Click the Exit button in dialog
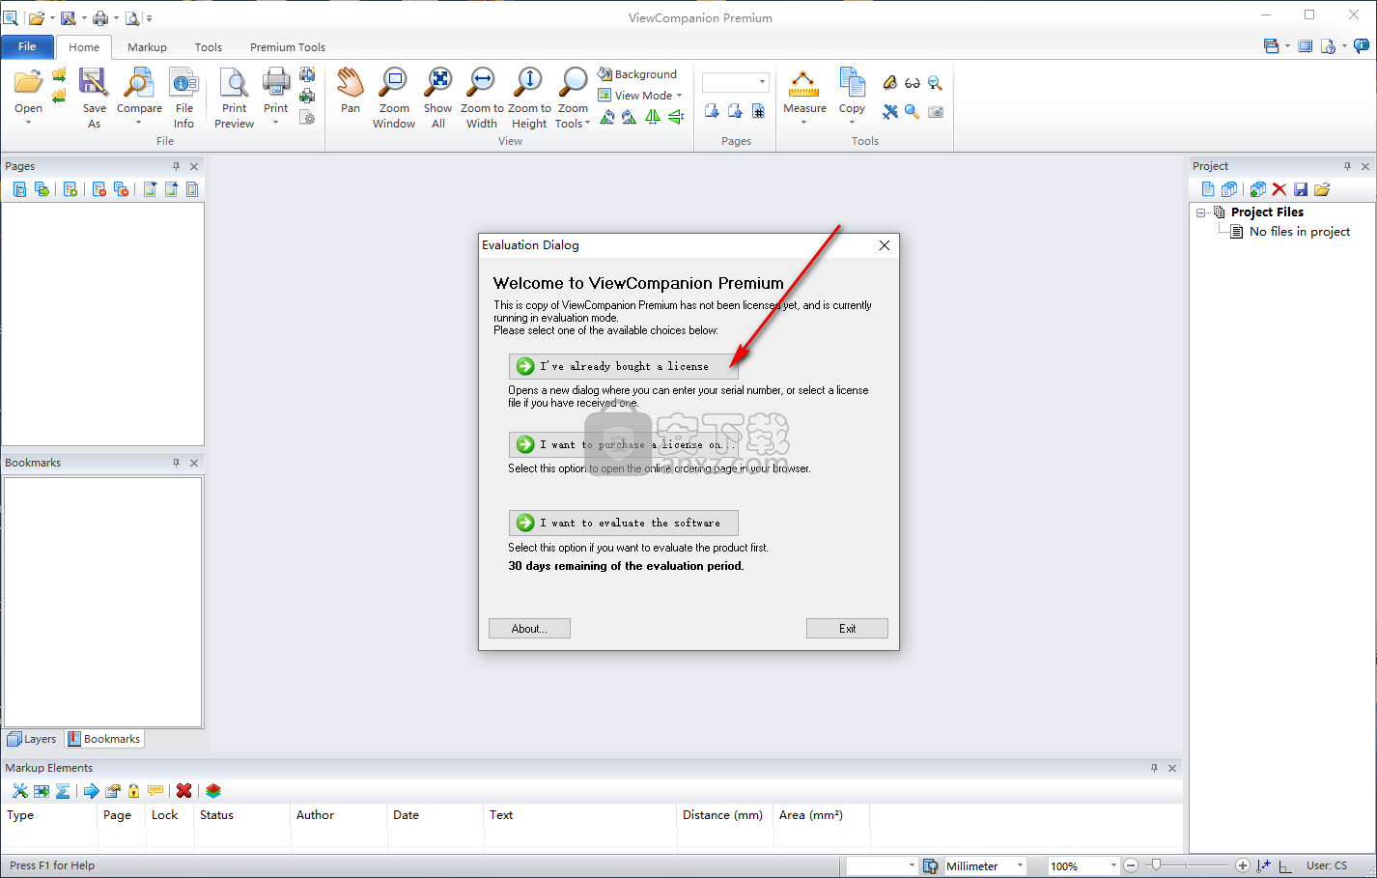The width and height of the screenshot is (1377, 878). pos(847,629)
